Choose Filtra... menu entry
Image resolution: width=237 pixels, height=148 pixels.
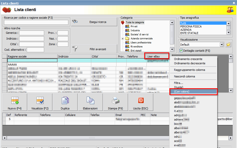click(193, 83)
